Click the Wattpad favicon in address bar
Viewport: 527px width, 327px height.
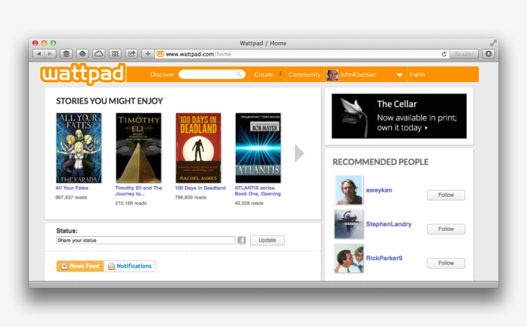tap(160, 54)
